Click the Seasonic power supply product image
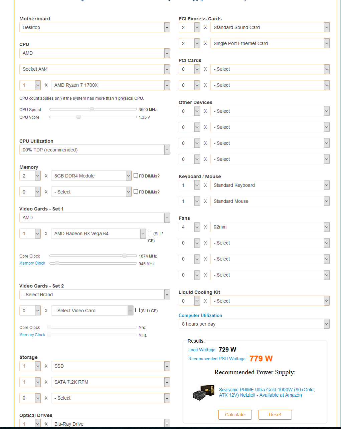Screen dimensions: 341x429 [203, 392]
